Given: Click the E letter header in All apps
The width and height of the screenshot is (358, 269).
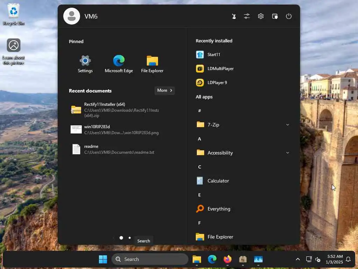Looking at the screenshot, I should [x=199, y=195].
